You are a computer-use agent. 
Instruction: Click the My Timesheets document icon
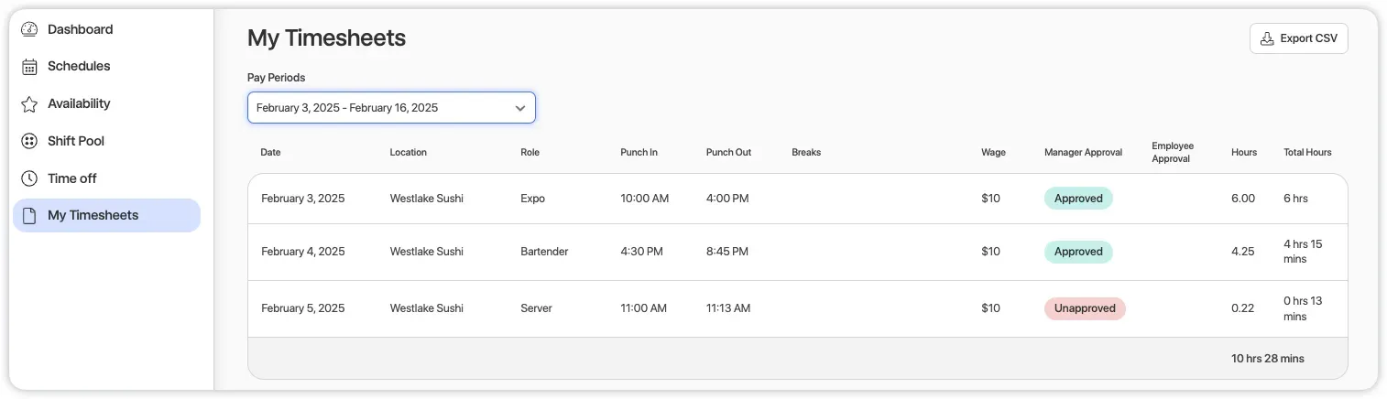point(29,216)
